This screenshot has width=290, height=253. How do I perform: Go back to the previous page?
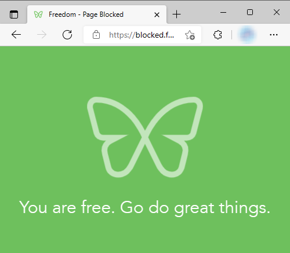coord(16,35)
